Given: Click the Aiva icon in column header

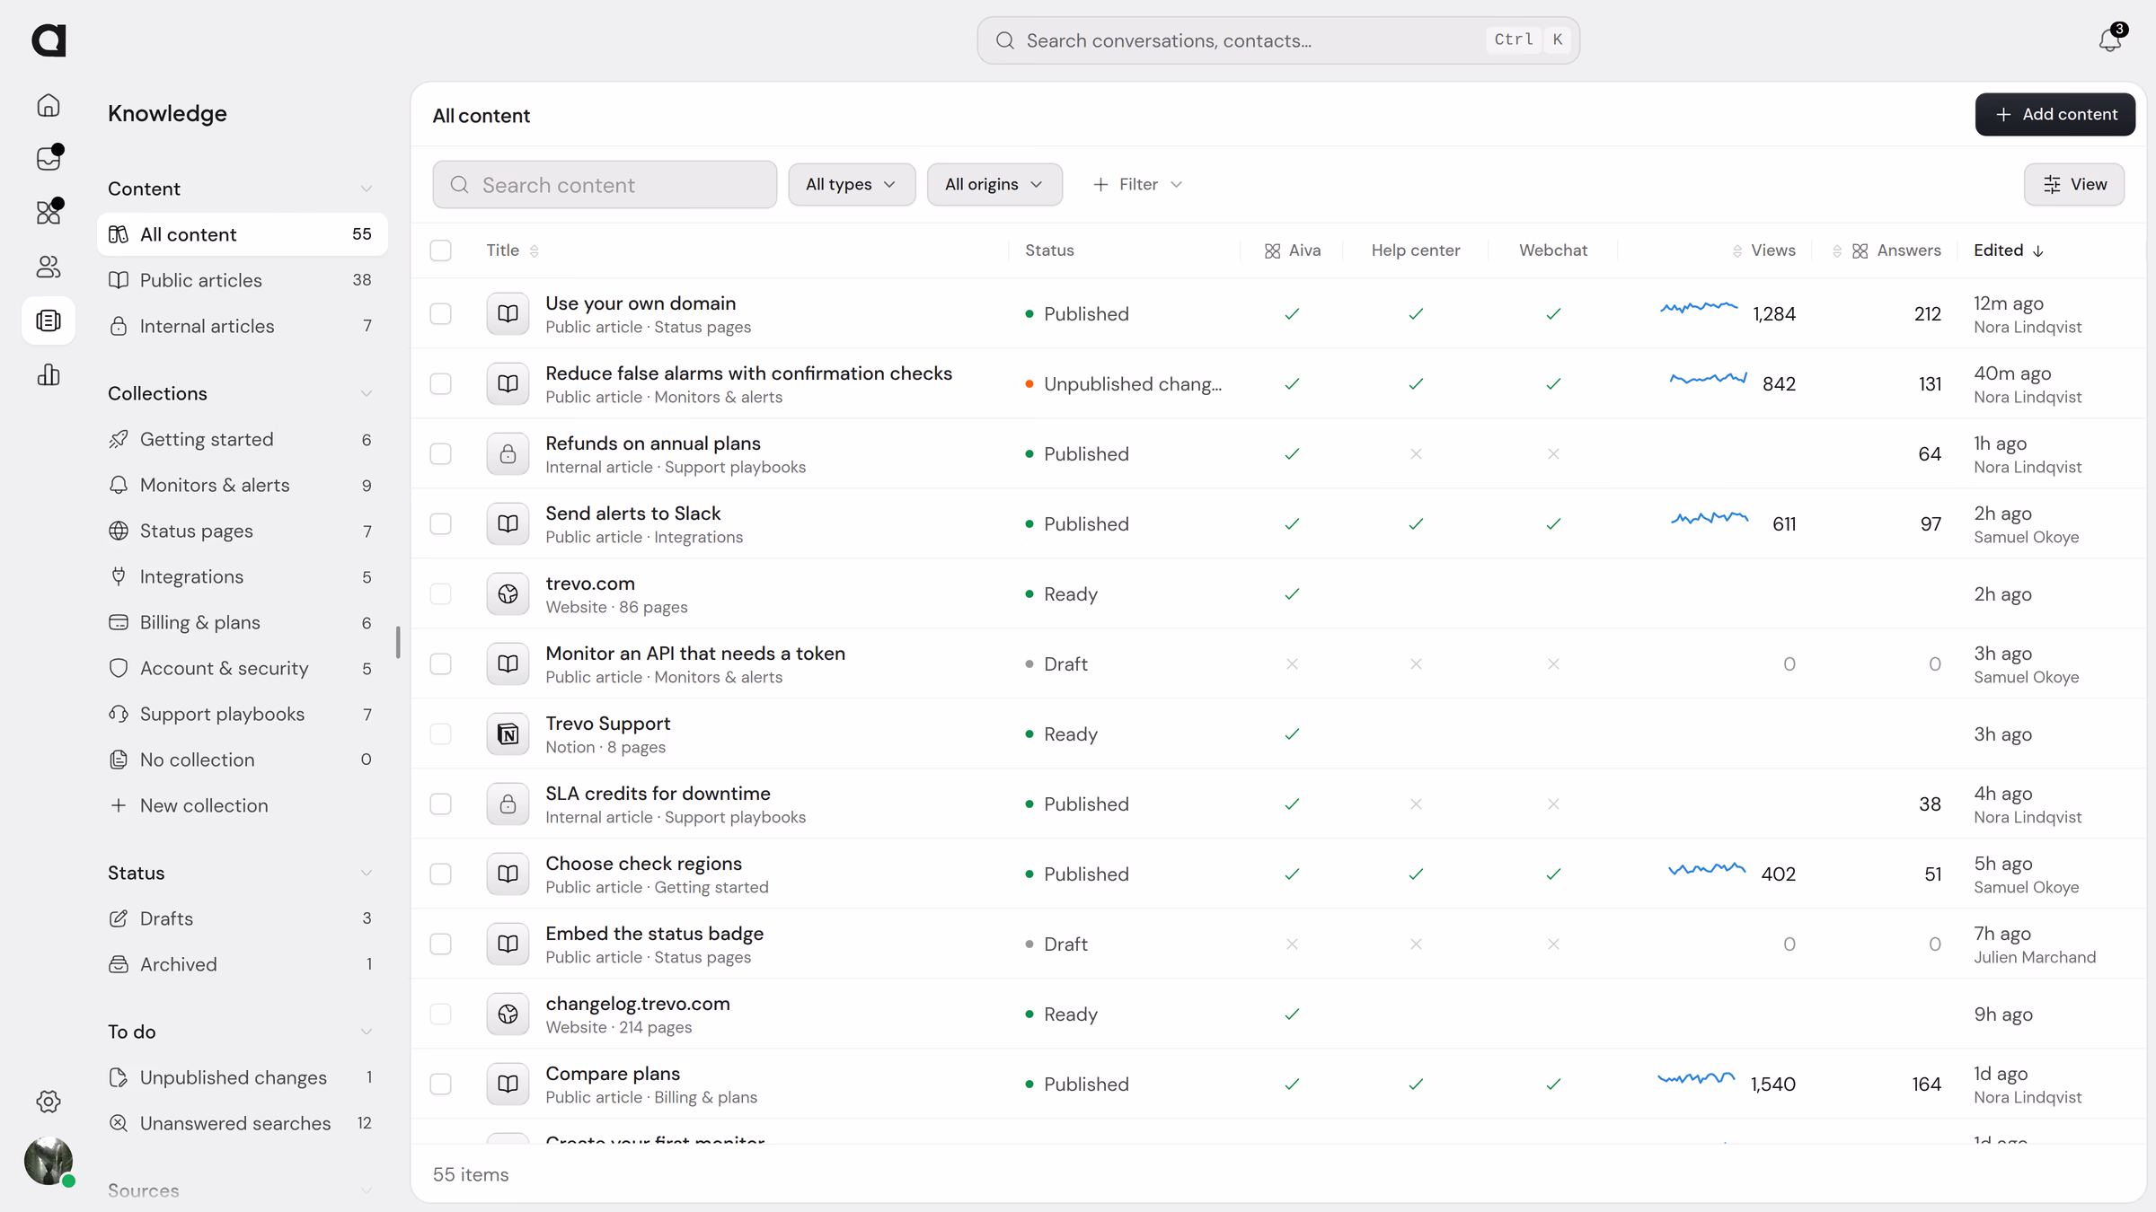Looking at the screenshot, I should pos(1272,250).
